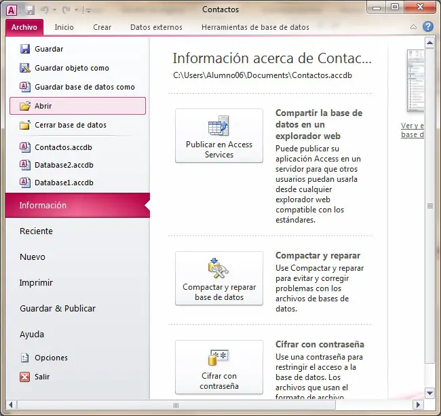Open Access Help question mark icon
This screenshot has width=441, height=416.
(x=428, y=26)
